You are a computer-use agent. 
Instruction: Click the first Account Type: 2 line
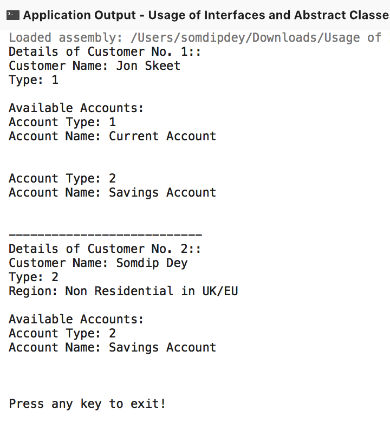[62, 179]
